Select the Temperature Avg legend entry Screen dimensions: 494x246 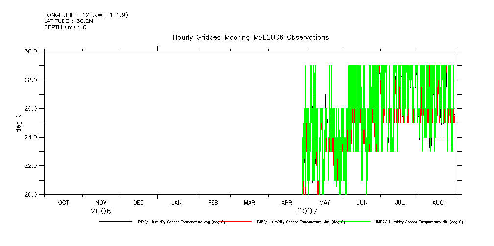pos(181,222)
